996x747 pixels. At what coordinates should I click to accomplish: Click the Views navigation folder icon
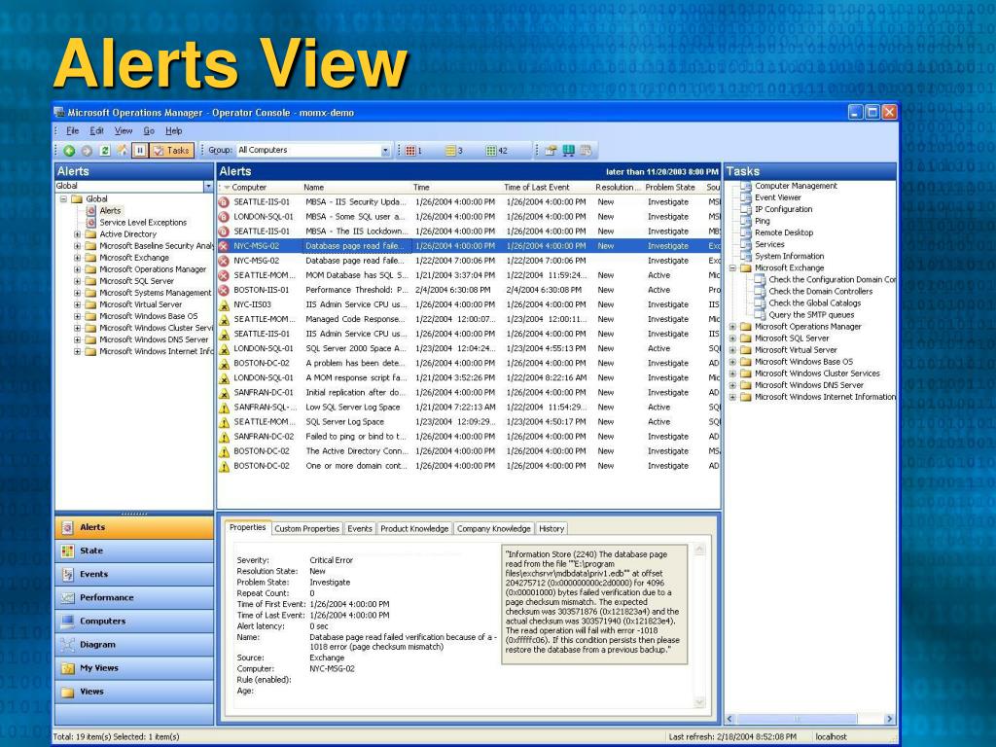[x=67, y=692]
